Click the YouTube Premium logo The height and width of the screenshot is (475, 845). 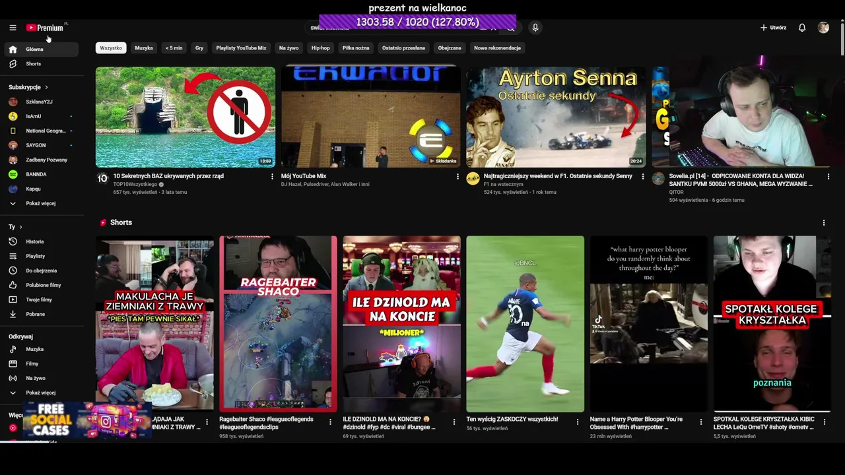(x=45, y=28)
